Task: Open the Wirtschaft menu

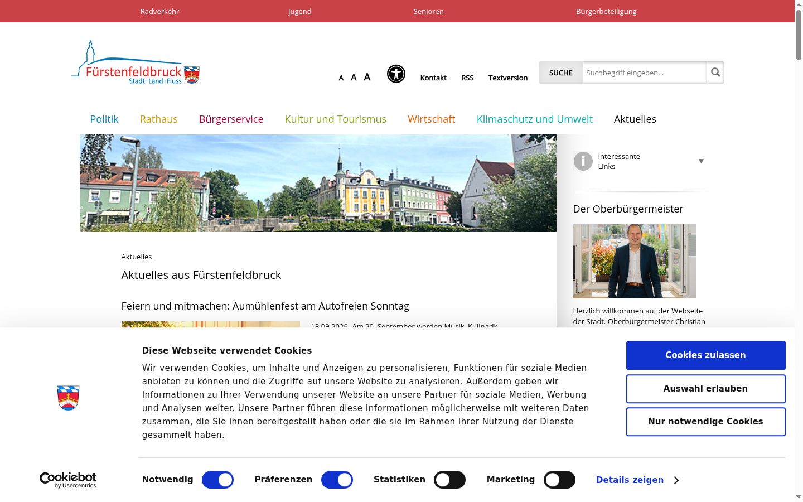Action: [x=431, y=119]
